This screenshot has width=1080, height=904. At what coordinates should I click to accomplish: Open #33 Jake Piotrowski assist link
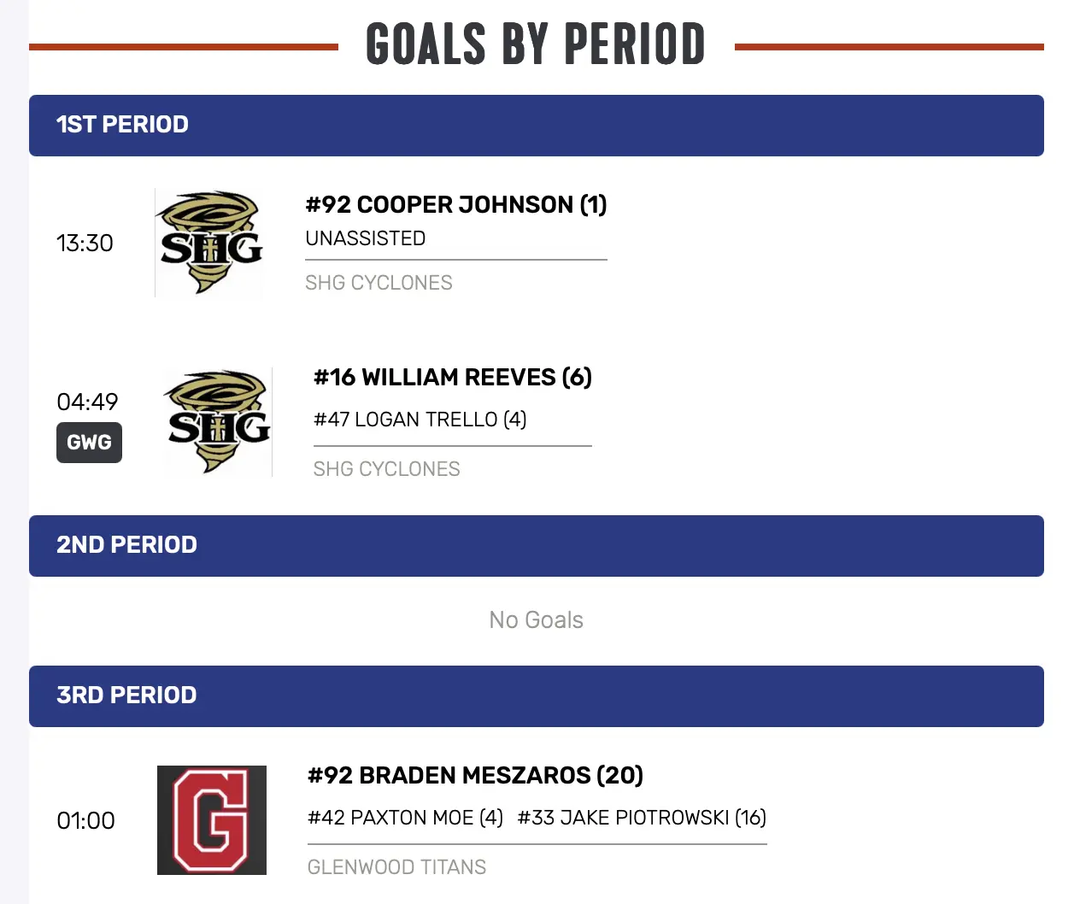click(642, 818)
